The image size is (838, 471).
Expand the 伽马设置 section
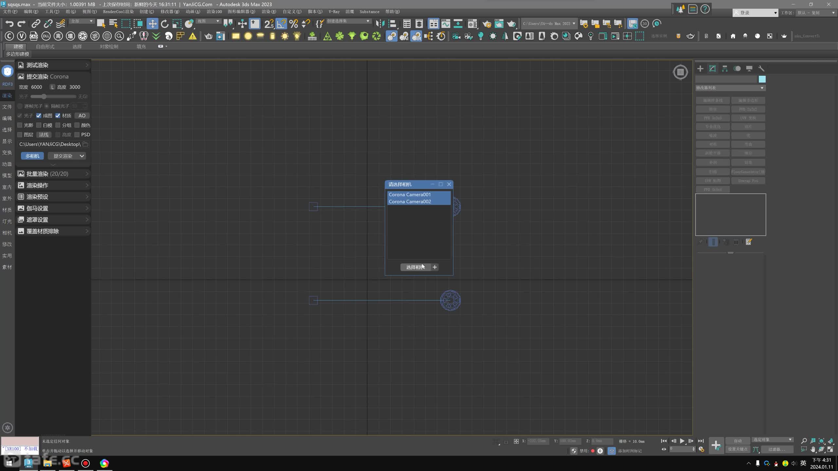click(53, 208)
